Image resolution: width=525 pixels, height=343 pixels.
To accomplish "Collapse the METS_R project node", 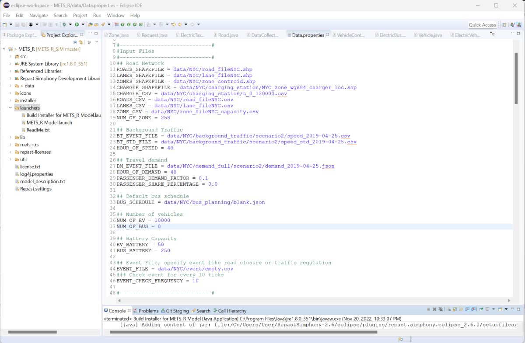I will tap(4, 49).
